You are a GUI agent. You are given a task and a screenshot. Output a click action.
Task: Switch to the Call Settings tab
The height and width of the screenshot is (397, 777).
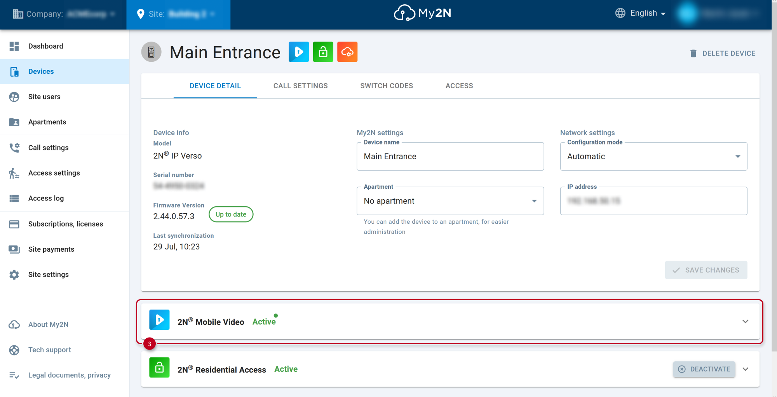tap(300, 86)
